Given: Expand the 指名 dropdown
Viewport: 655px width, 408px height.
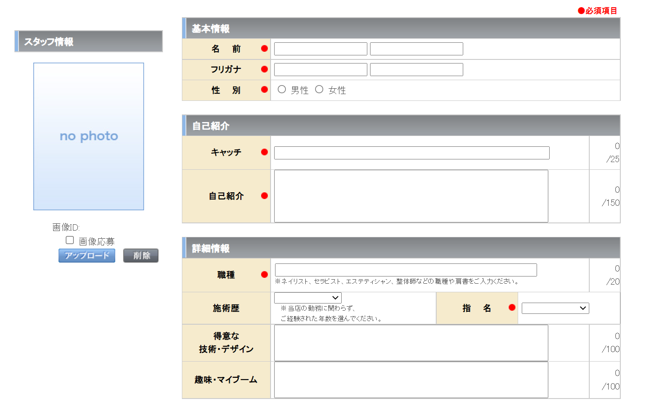Looking at the screenshot, I should click(x=555, y=308).
